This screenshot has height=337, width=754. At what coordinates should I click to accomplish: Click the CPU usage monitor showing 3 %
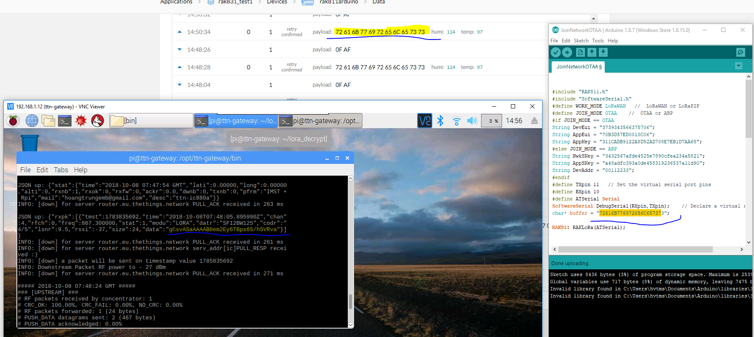(x=491, y=121)
